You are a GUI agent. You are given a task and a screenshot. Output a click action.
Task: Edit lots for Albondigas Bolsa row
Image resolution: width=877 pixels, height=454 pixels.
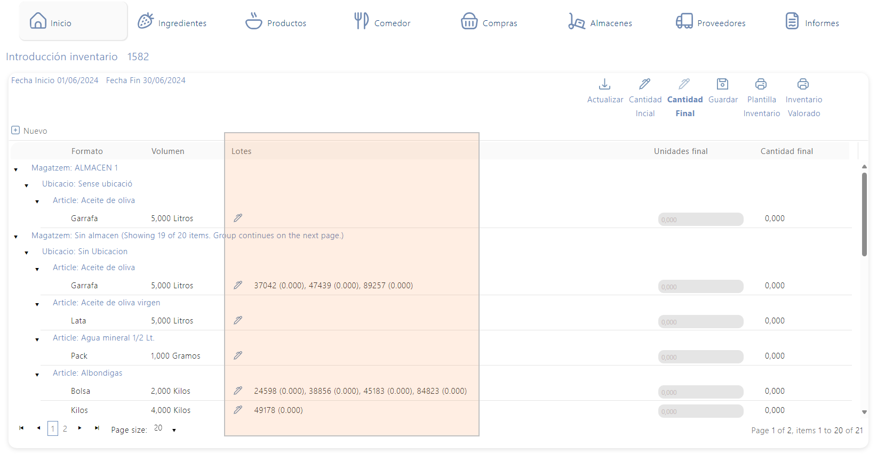click(x=238, y=391)
